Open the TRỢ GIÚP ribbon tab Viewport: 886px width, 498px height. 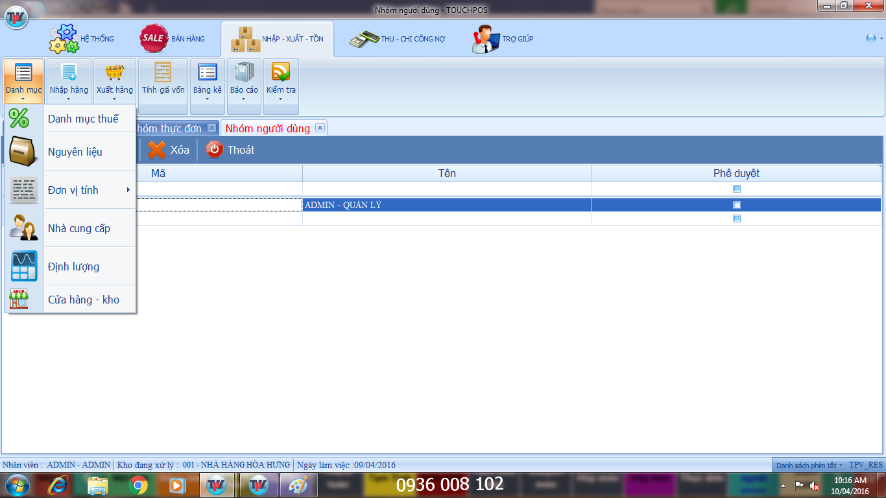[x=503, y=38]
